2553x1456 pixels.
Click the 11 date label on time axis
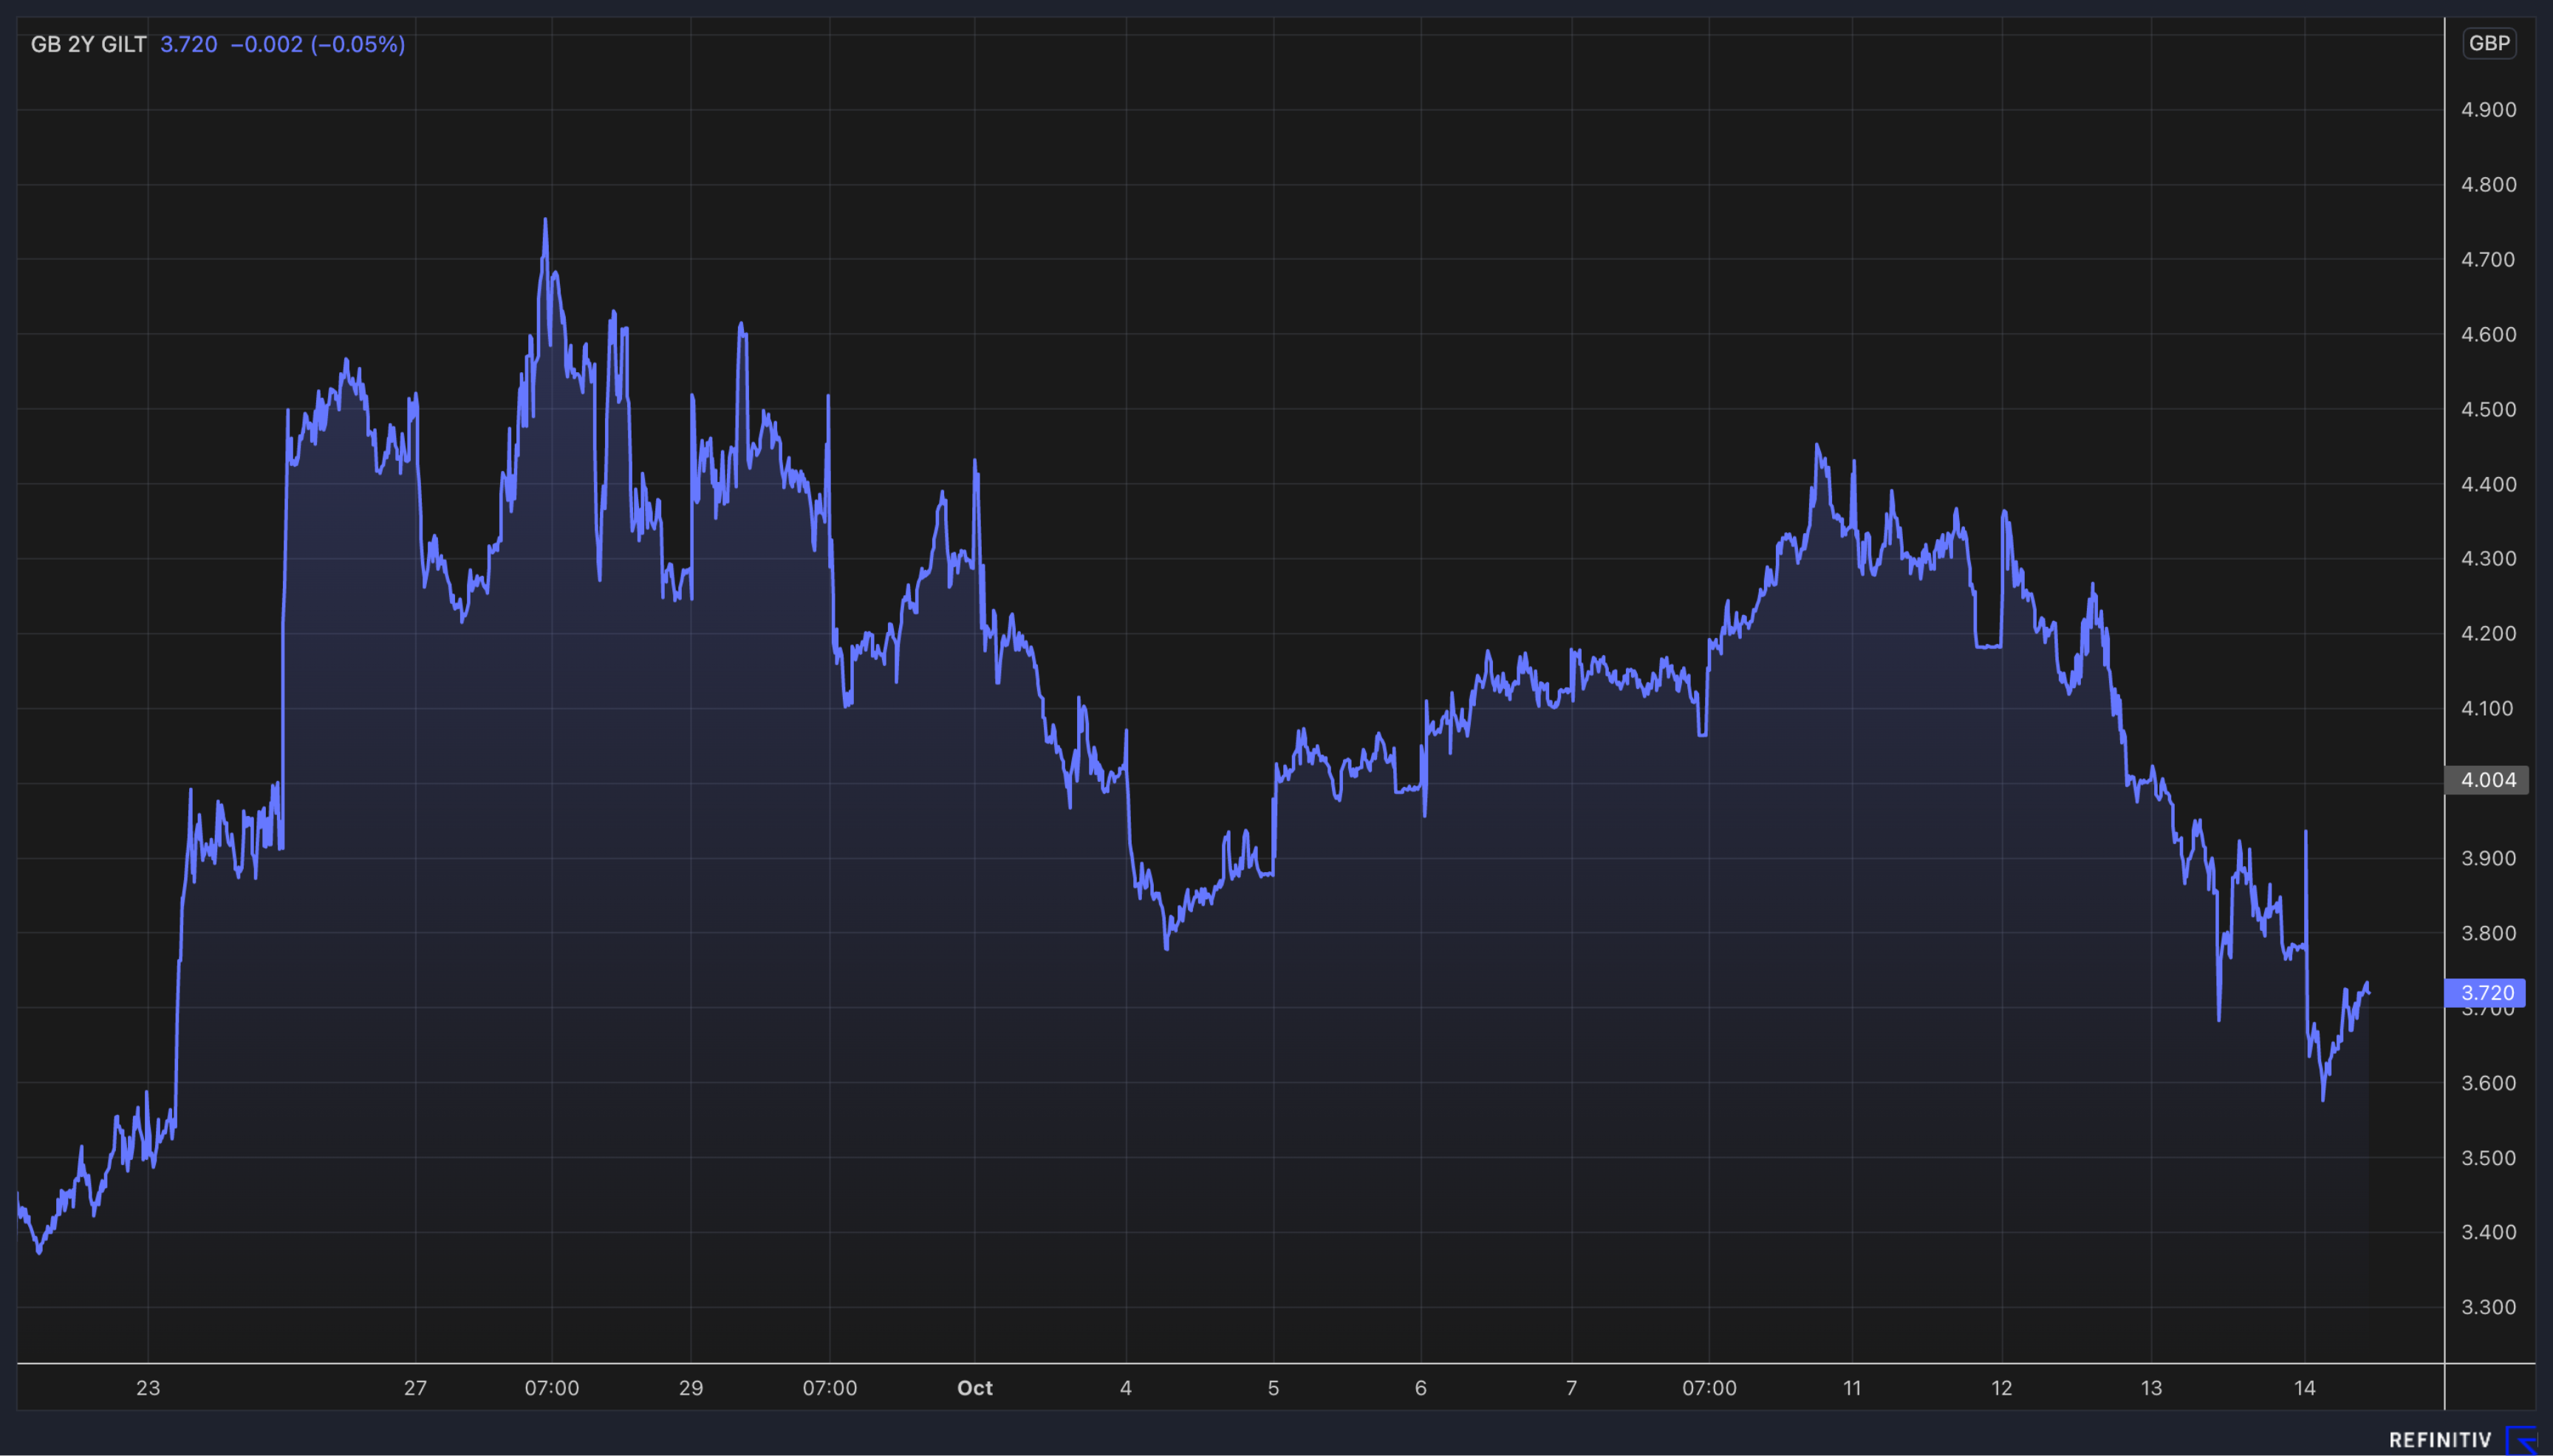[x=1853, y=1388]
